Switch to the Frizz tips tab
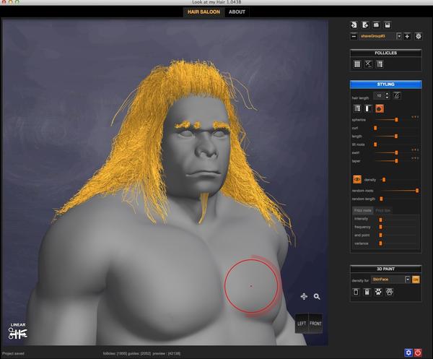Screen dimensions: 433x359 point(383,210)
